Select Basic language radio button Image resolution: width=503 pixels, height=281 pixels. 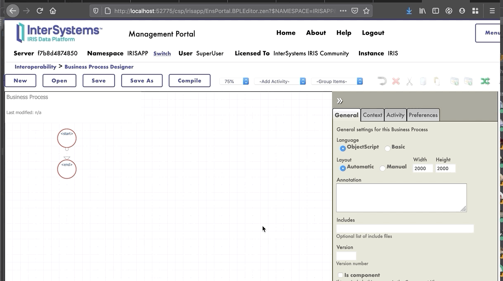387,148
